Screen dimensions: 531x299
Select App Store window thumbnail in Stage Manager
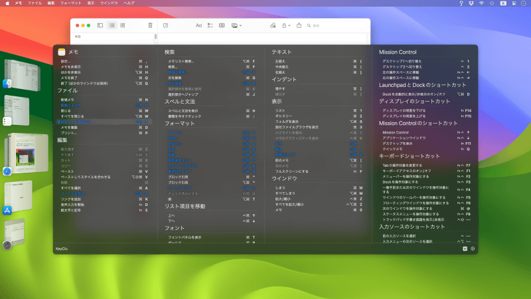pyautogui.click(x=19, y=196)
